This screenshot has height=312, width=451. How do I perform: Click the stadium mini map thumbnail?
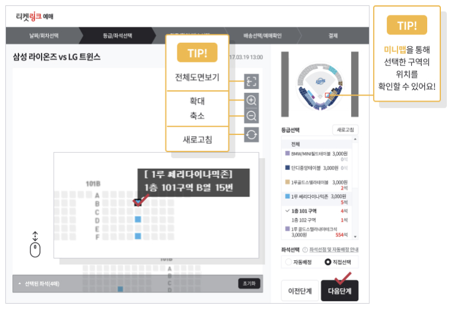[320, 84]
